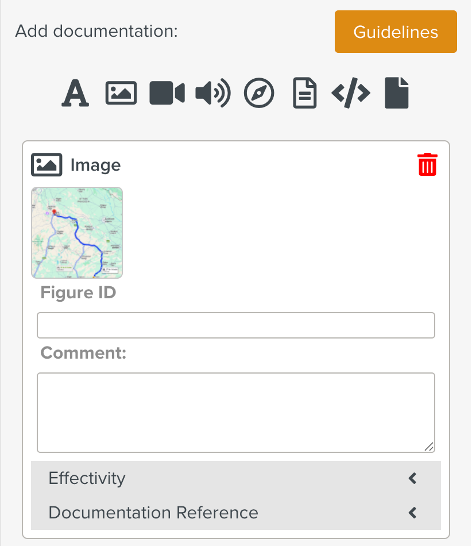The width and height of the screenshot is (472, 546).
Task: Add a code snippet documentation block
Action: point(351,93)
